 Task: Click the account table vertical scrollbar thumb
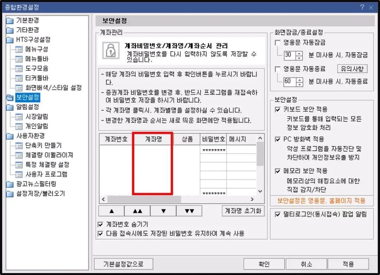pyautogui.click(x=260, y=154)
